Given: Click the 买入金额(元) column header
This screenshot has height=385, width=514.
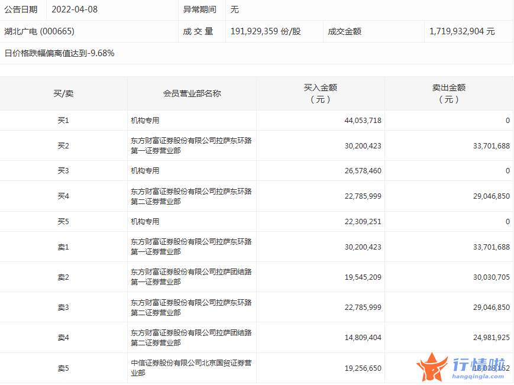Looking at the screenshot, I should click(x=320, y=93).
